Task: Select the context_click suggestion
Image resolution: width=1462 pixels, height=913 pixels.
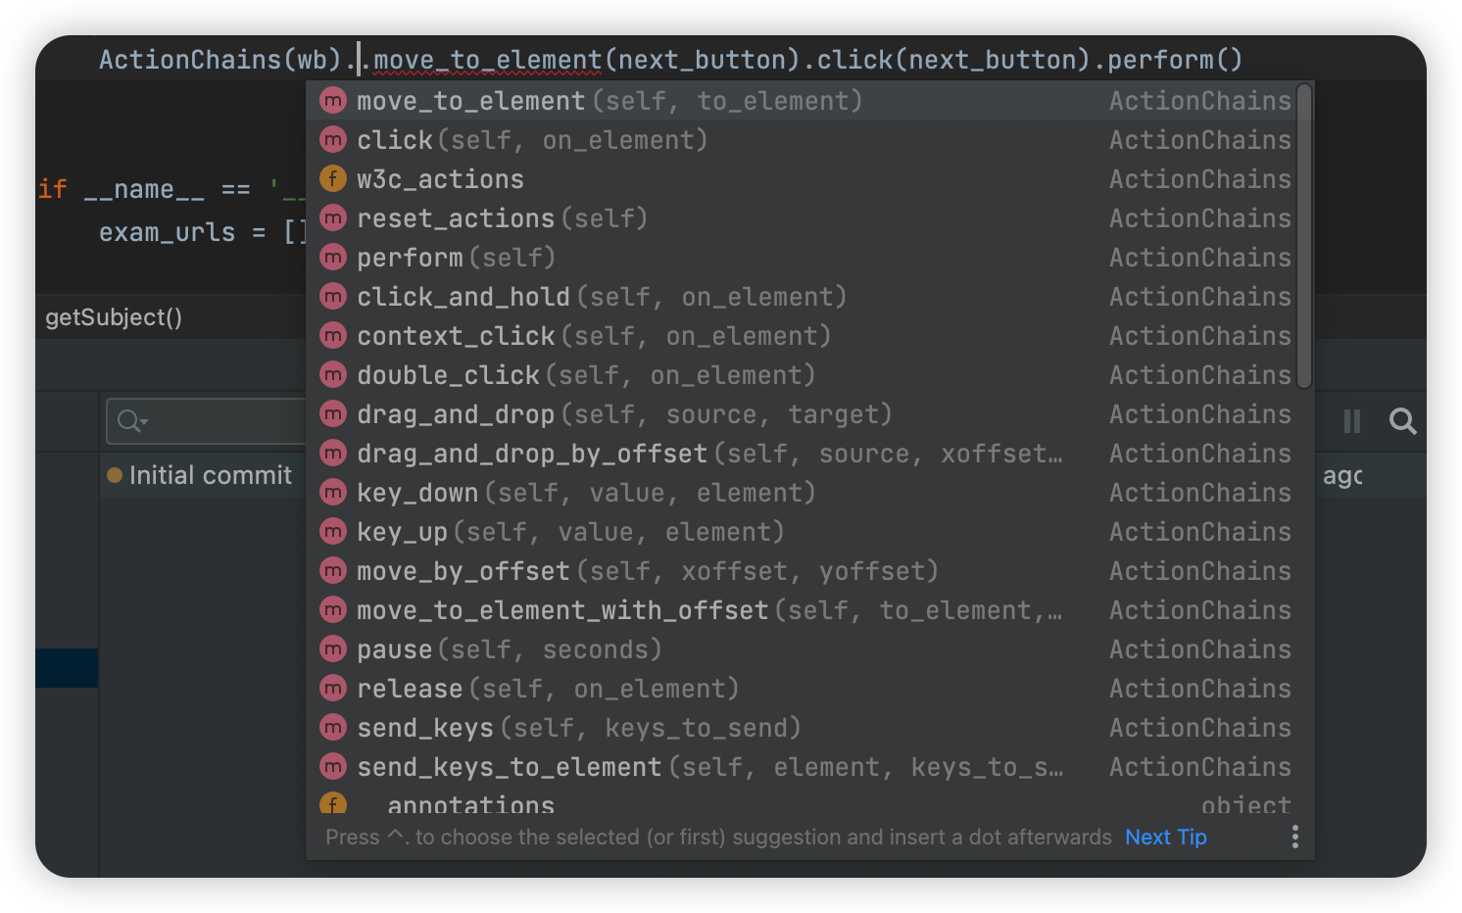Action: (x=593, y=336)
